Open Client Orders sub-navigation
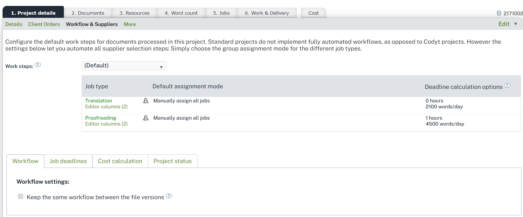 coord(44,24)
